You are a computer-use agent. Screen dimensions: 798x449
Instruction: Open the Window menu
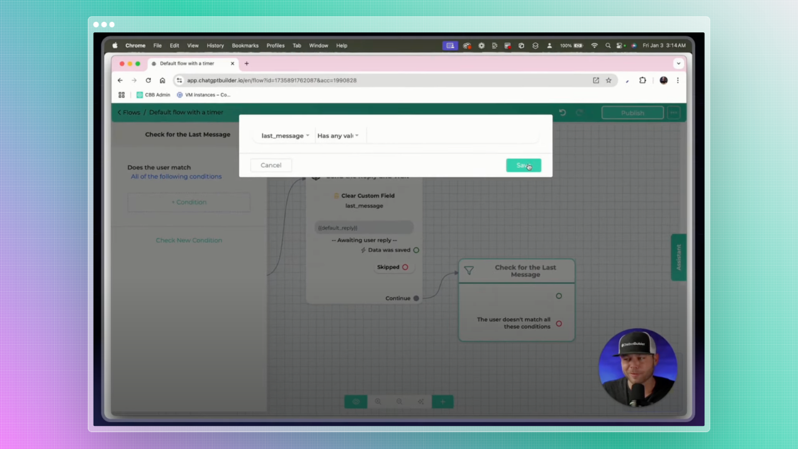click(319, 46)
